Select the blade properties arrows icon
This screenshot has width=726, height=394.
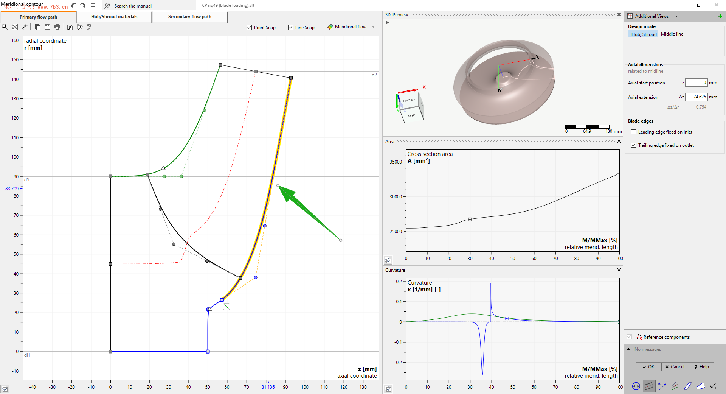[662, 386]
